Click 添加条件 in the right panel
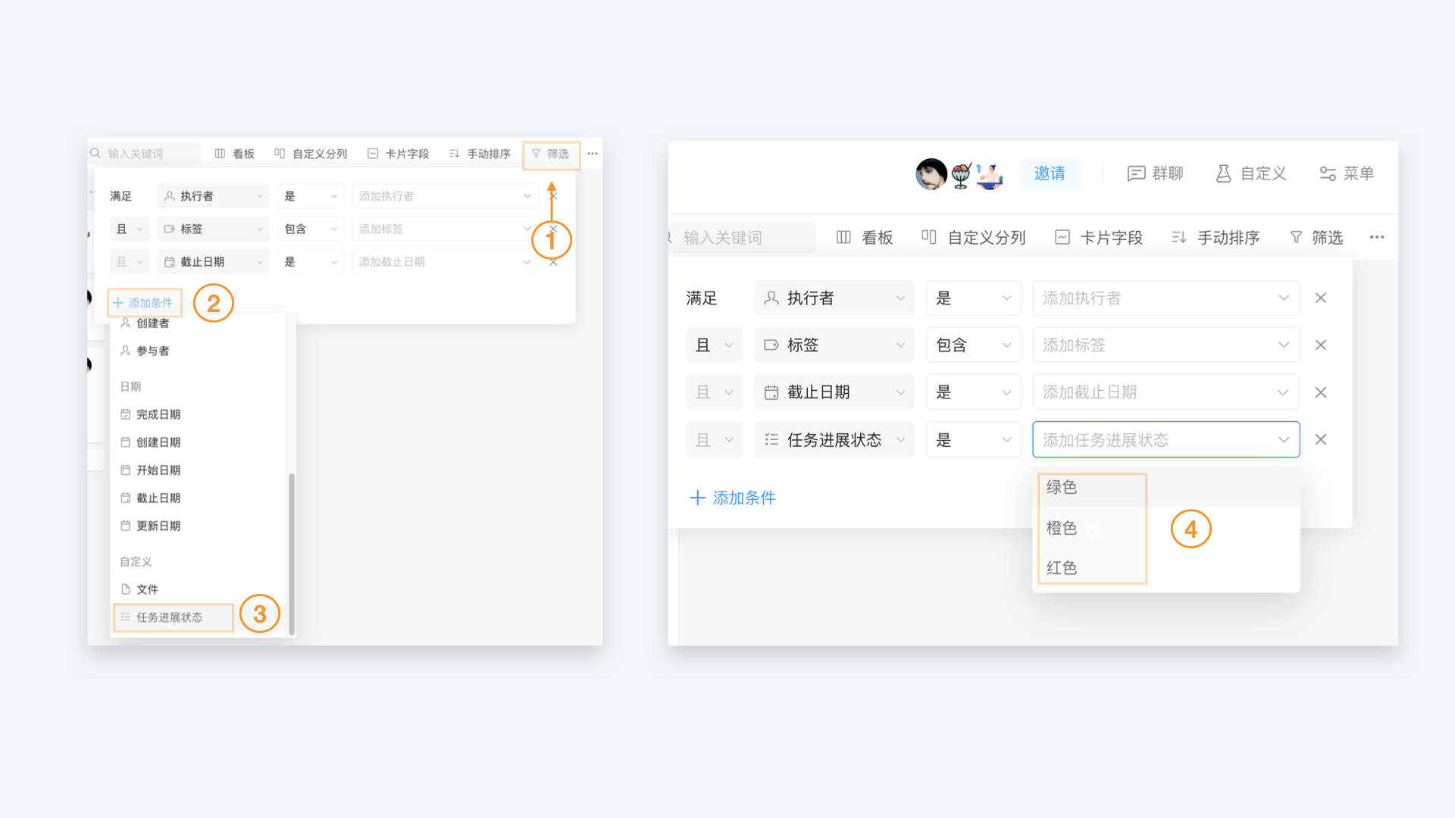Image resolution: width=1455 pixels, height=818 pixels. (x=732, y=498)
